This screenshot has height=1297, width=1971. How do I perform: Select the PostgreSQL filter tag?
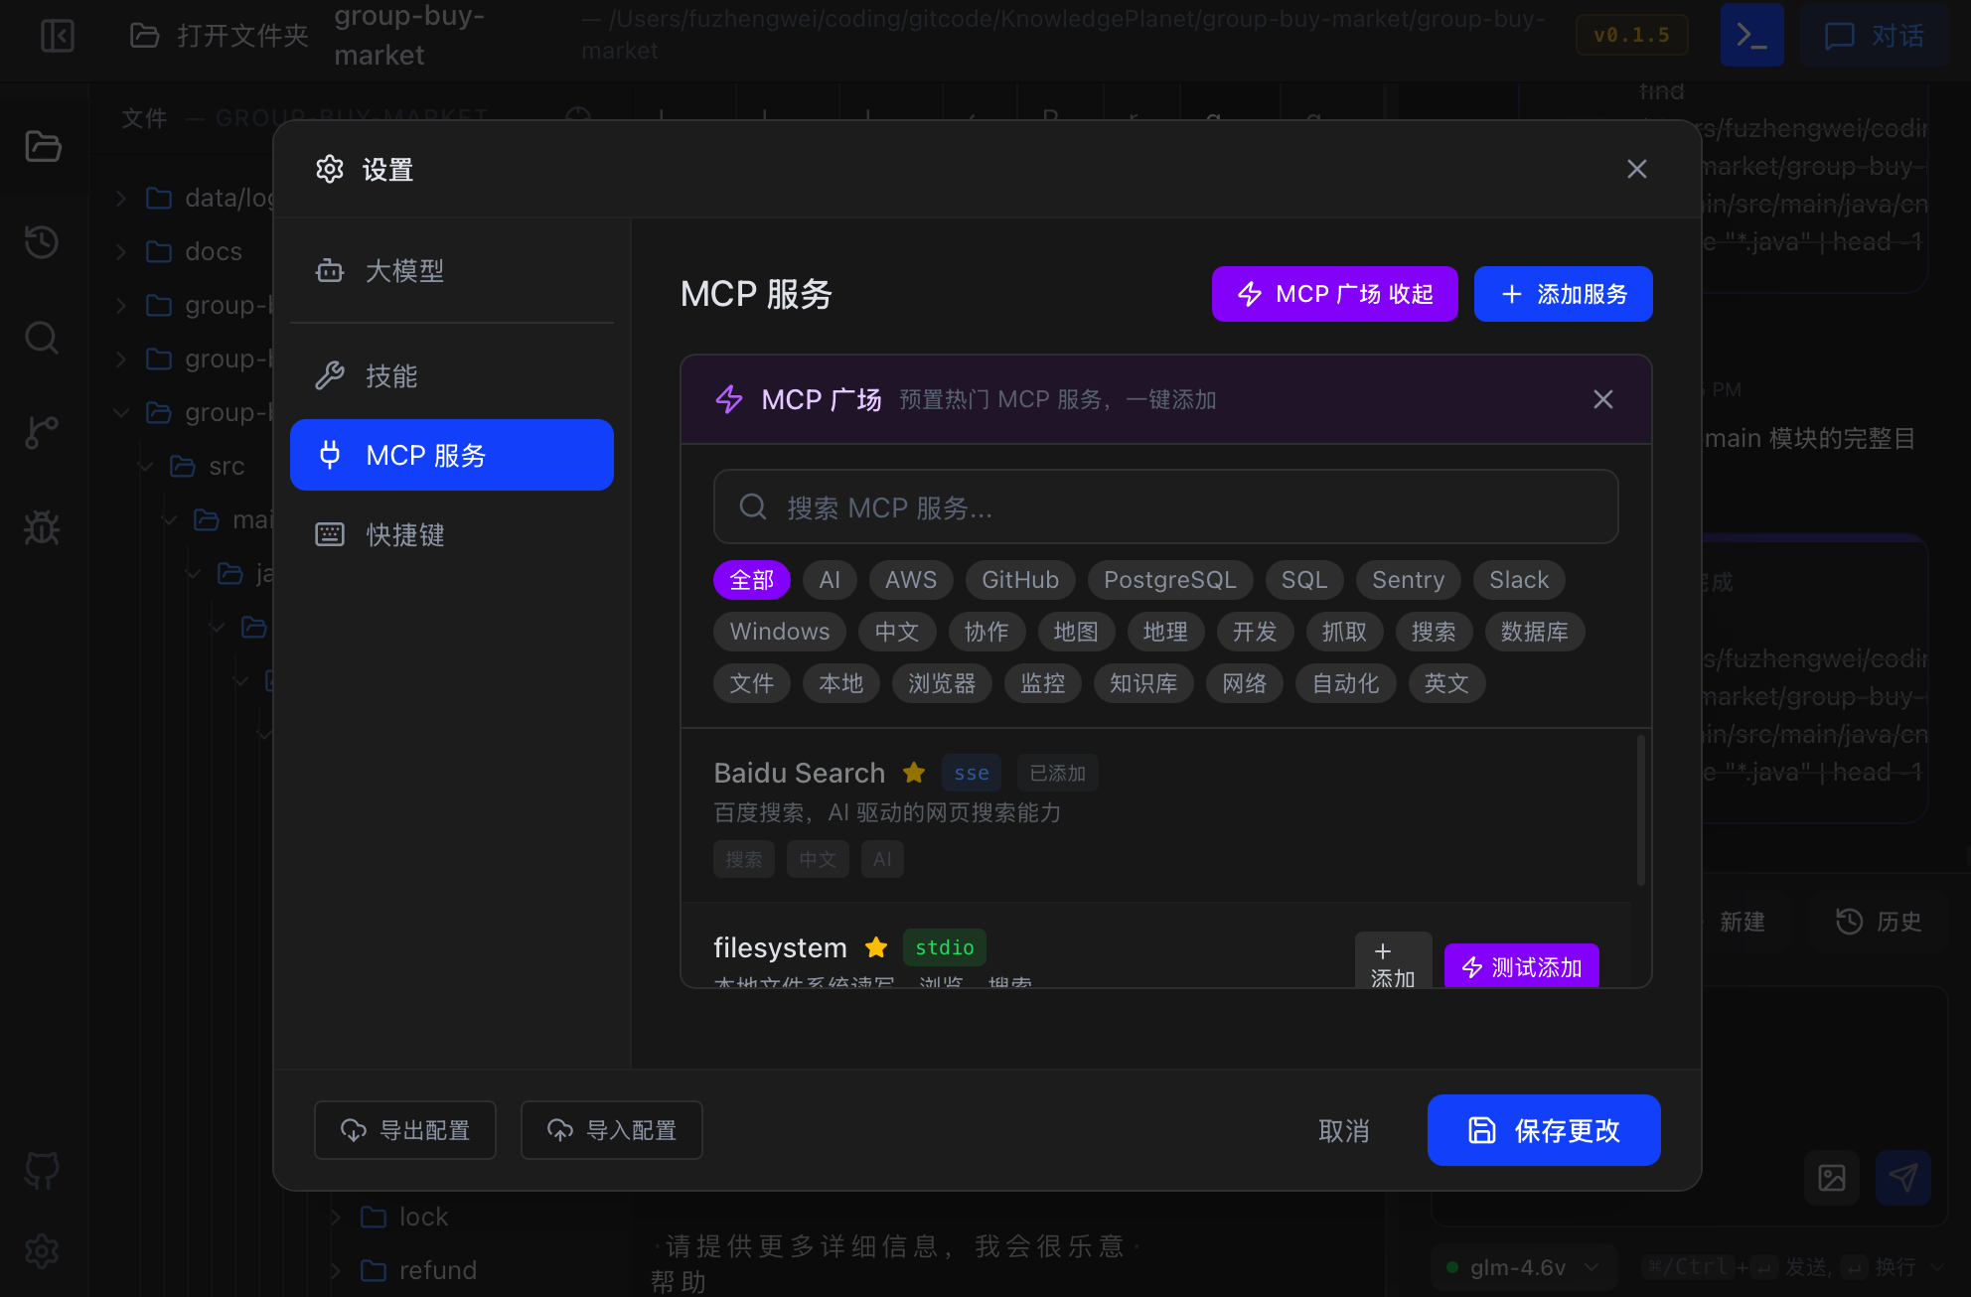point(1169,580)
